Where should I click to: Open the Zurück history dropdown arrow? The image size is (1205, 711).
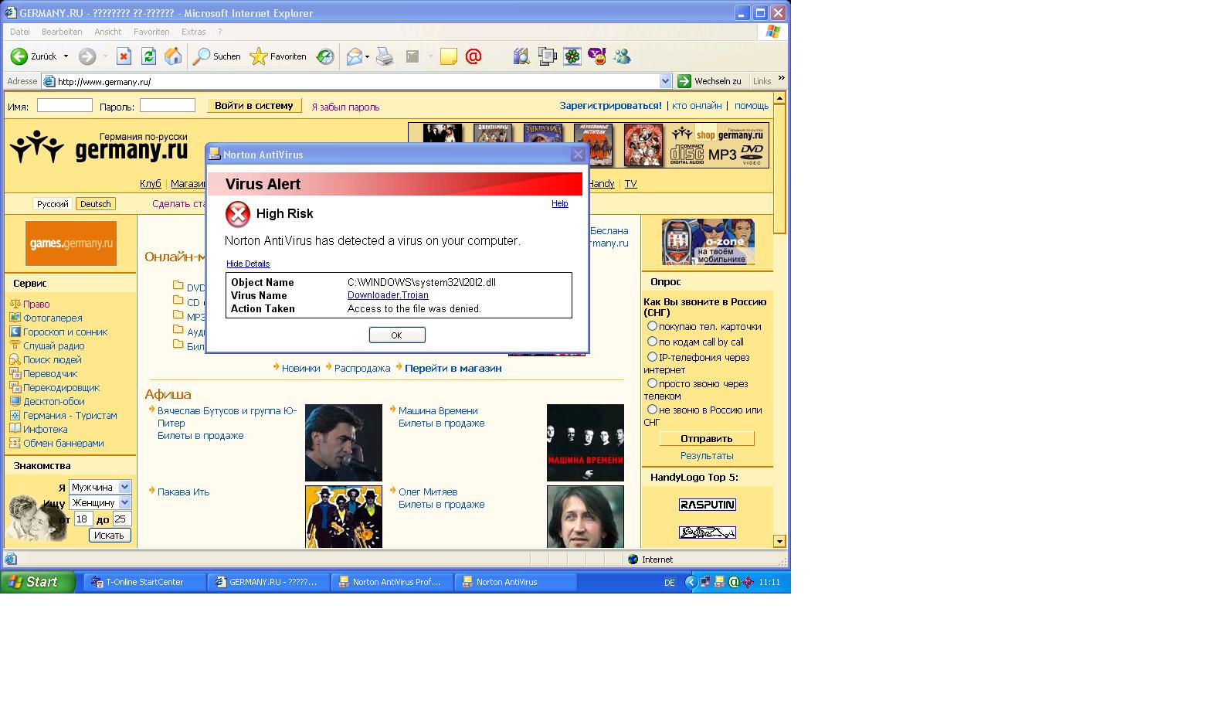click(66, 56)
